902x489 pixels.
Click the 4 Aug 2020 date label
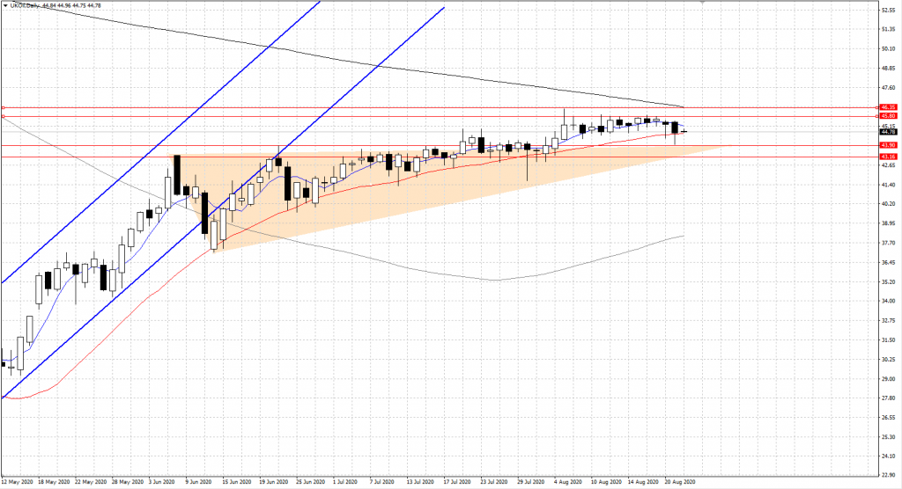coord(568,482)
